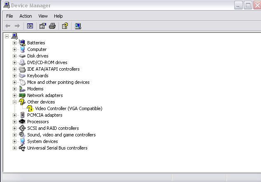Viewport: 261px width, 182px height.
Task: Select the Batteries label
Action: (x=36, y=43)
